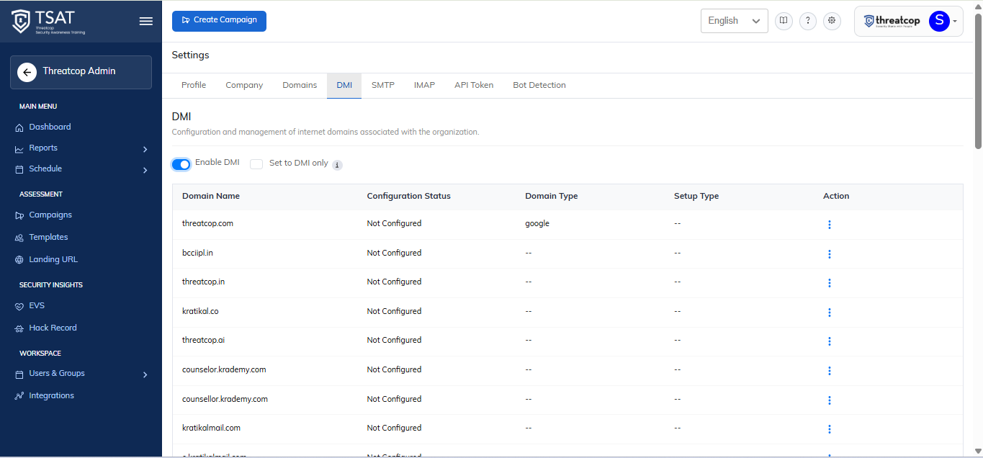Disable the Enable DMI toggle
983x458 pixels.
coord(181,164)
